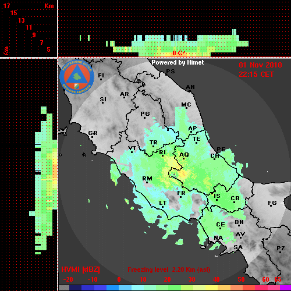Click the yellow 40 dBZ color swatch
This screenshot has width=291, height=291.
[212, 288]
